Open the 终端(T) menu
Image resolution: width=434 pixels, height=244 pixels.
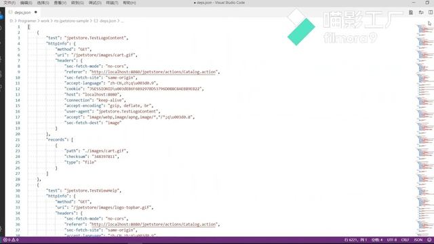pyautogui.click(x=112, y=3)
